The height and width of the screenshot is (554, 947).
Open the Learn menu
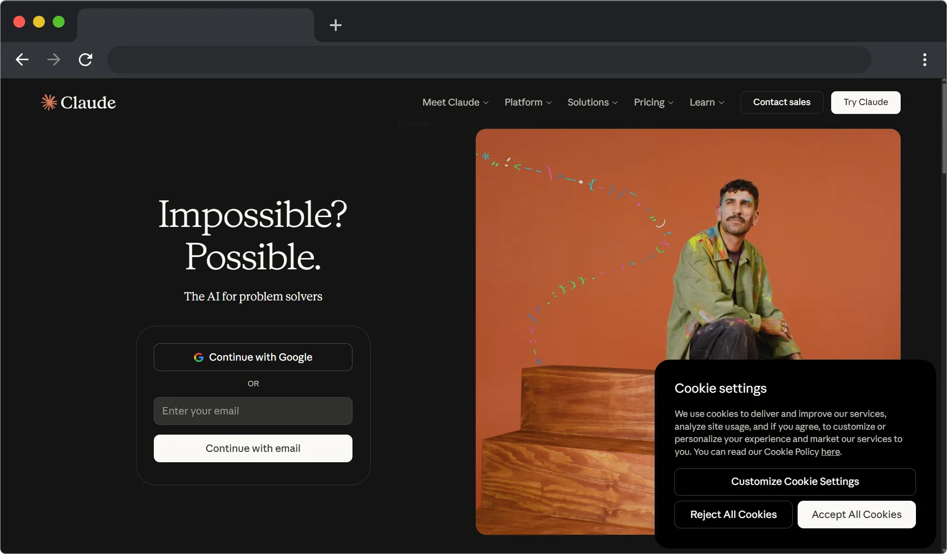point(706,102)
